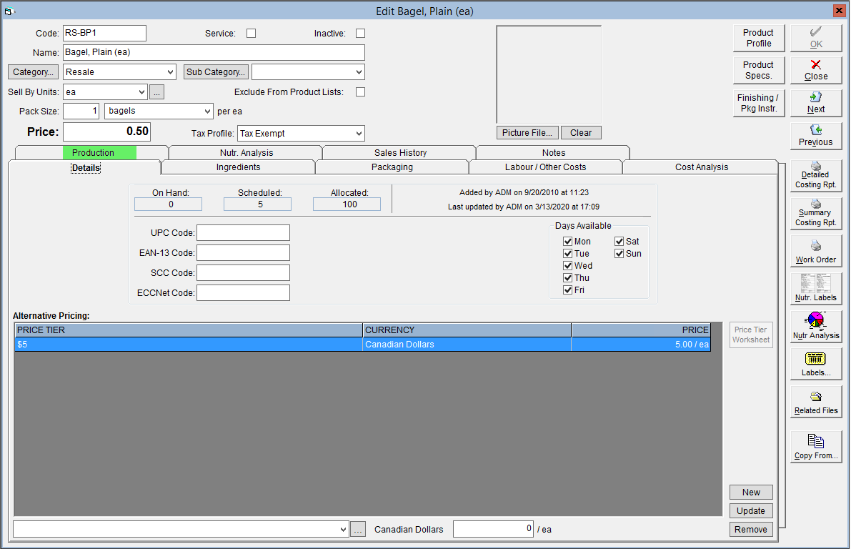Open Finishing / Pkg Instr.
This screenshot has height=549, width=851.
(758, 103)
